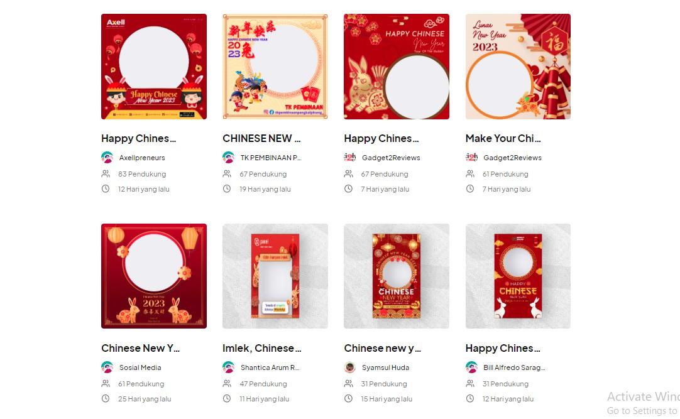Open the Axell Happy Chinese New Year frame thumbnail

click(x=154, y=67)
